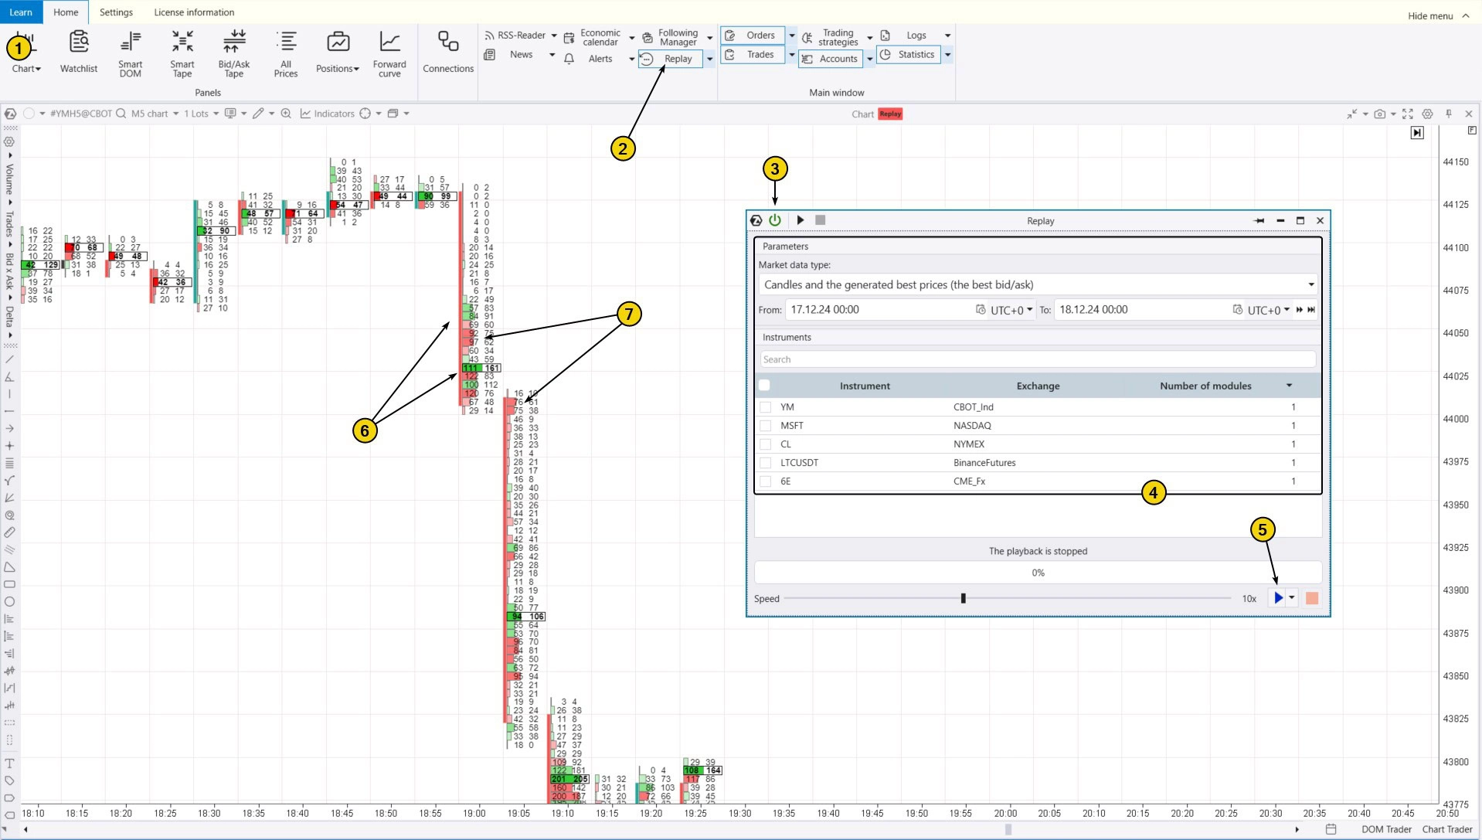
Task: Adjust the replay Speed slider handle
Action: (963, 598)
